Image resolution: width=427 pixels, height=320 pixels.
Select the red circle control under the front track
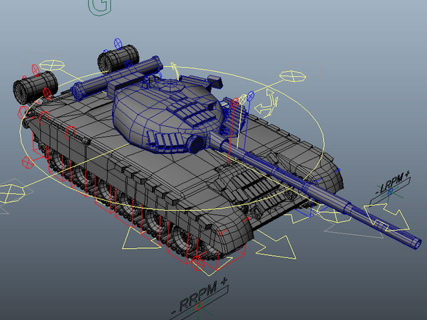[198, 263]
